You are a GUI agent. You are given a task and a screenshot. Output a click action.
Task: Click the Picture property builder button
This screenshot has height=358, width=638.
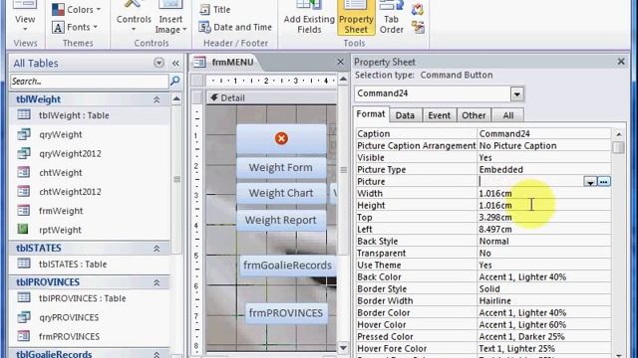tap(604, 181)
